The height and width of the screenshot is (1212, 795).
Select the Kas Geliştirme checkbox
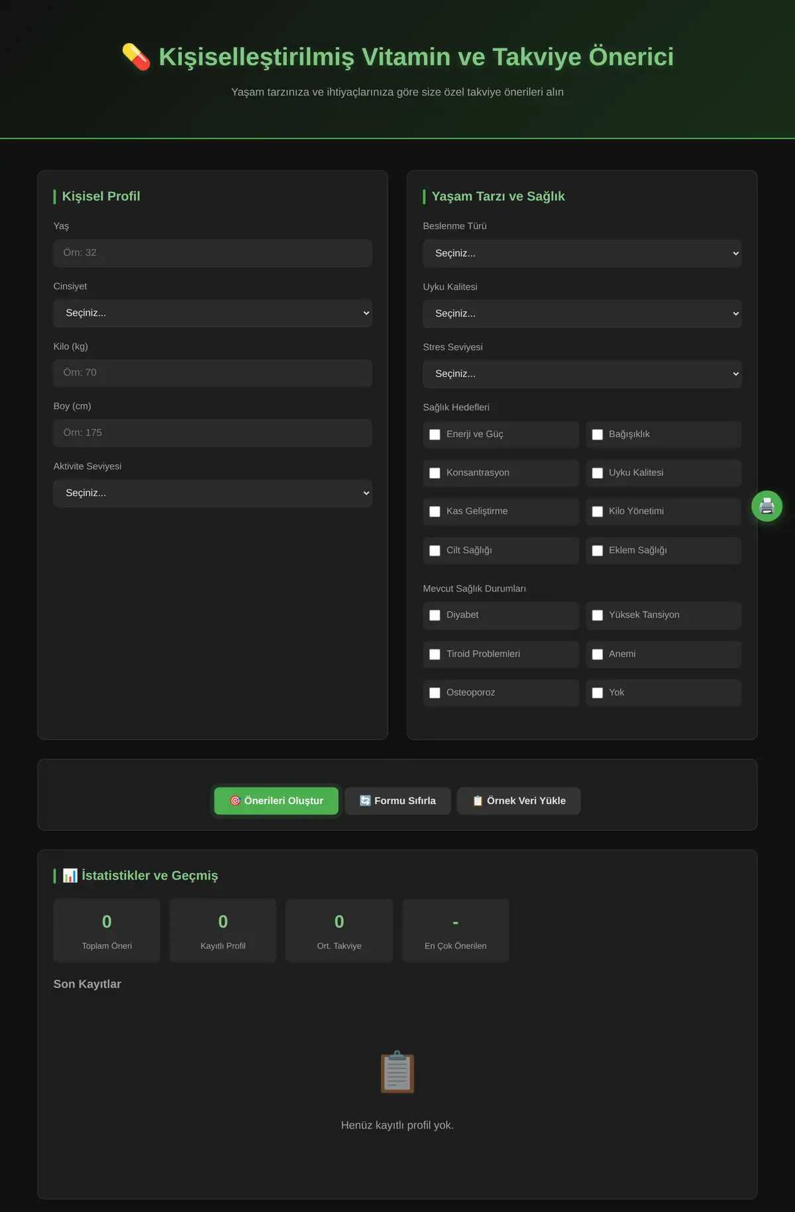click(x=435, y=511)
